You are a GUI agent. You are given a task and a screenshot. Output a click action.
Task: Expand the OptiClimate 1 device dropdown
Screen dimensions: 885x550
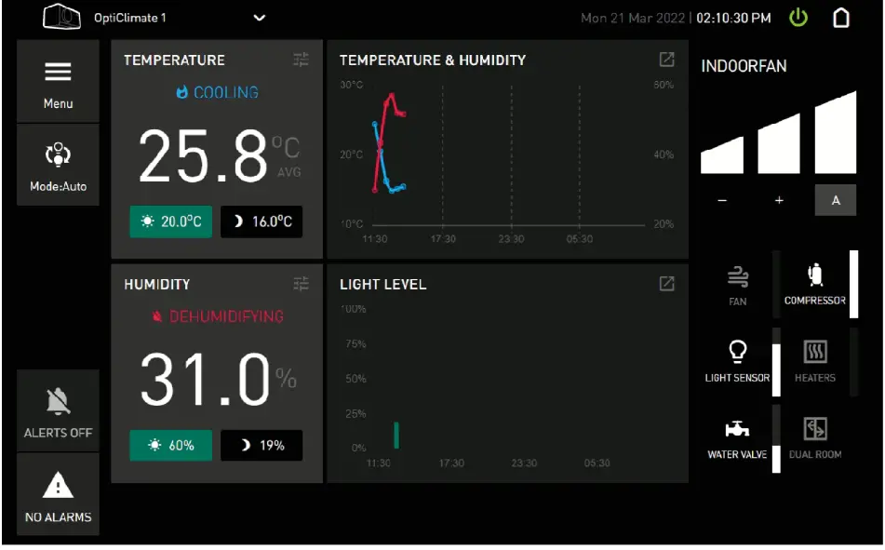click(259, 18)
